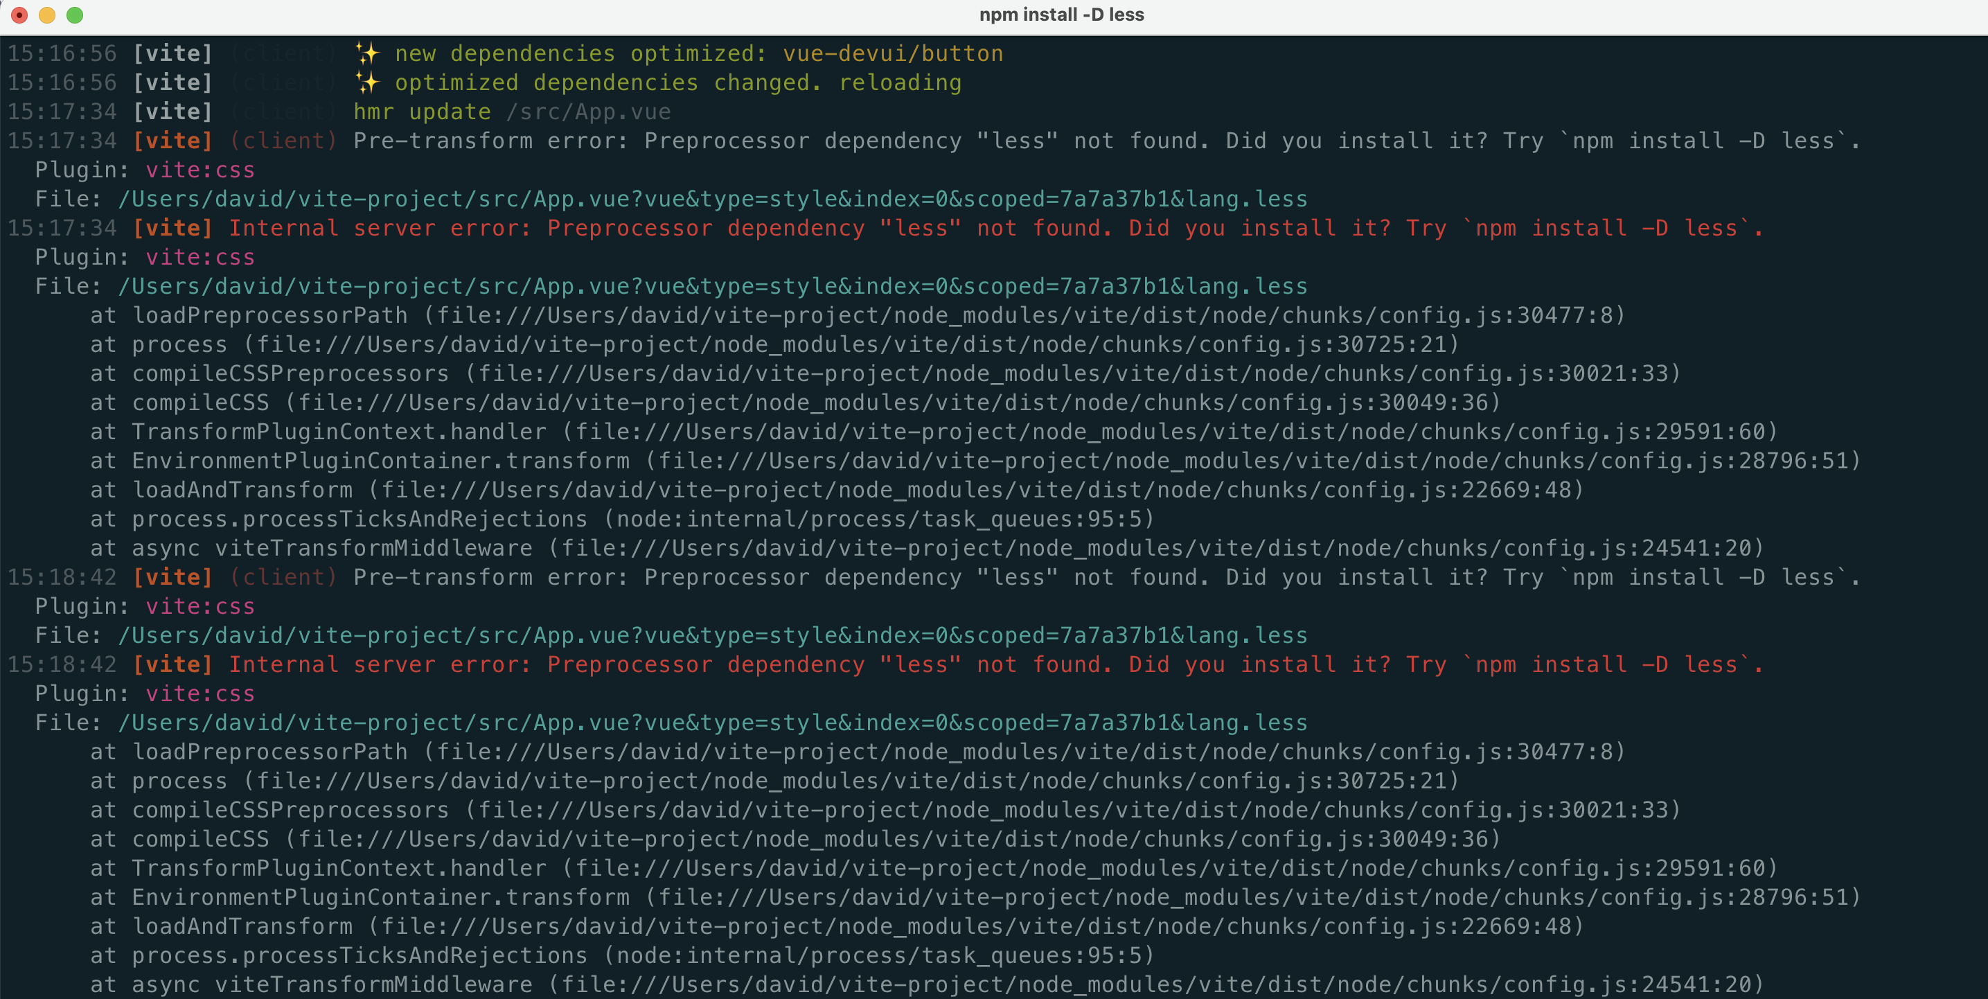This screenshot has height=999, width=1988.
Task: Minimize the terminal using yellow button
Action: coord(47,15)
